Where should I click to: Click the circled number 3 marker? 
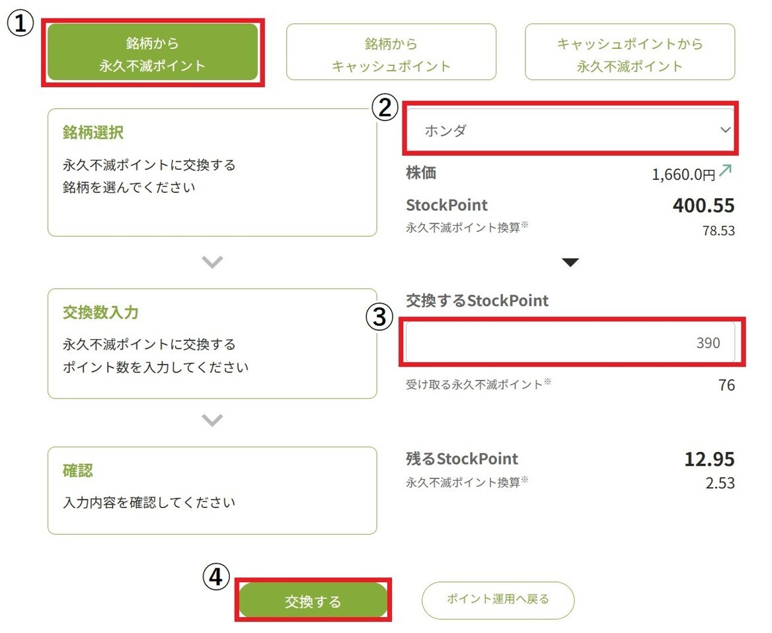coord(379,317)
